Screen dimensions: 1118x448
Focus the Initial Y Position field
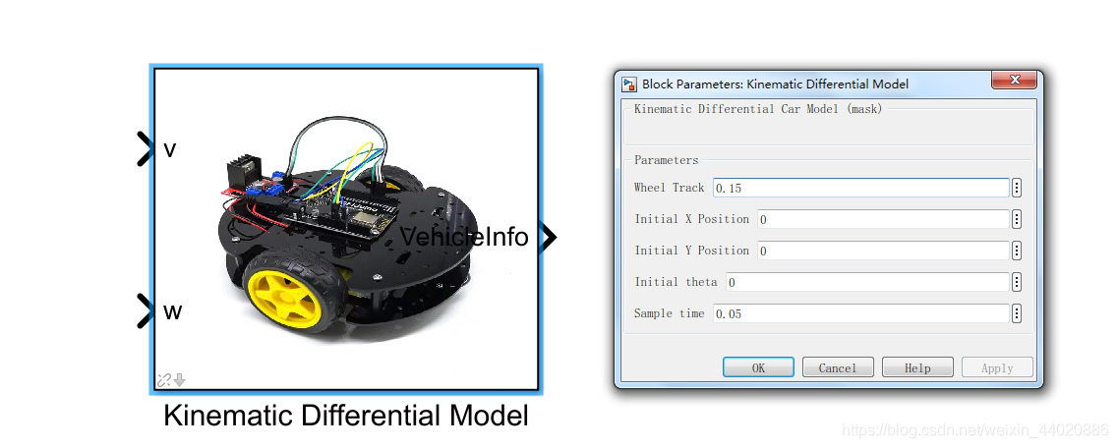point(883,251)
